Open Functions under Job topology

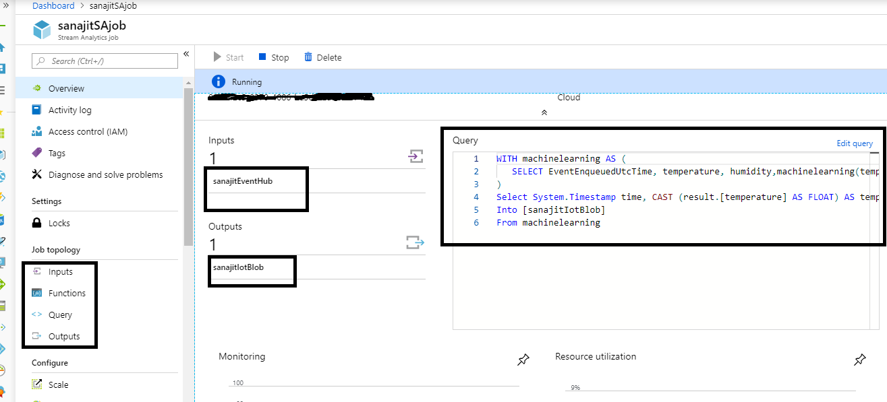click(67, 292)
